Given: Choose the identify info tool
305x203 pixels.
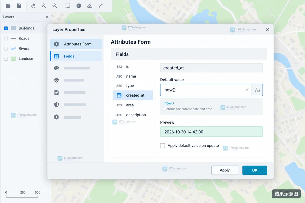Looking at the screenshot, I should point(79,6).
